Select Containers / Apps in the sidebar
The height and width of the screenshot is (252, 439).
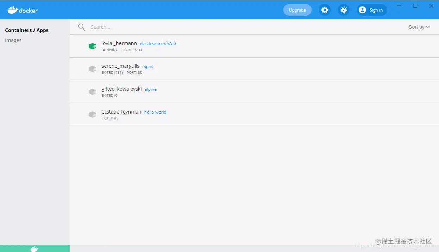tap(27, 30)
